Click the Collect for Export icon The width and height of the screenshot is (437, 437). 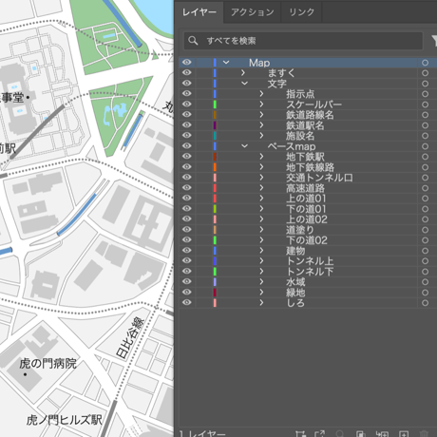pyautogui.click(x=319, y=434)
